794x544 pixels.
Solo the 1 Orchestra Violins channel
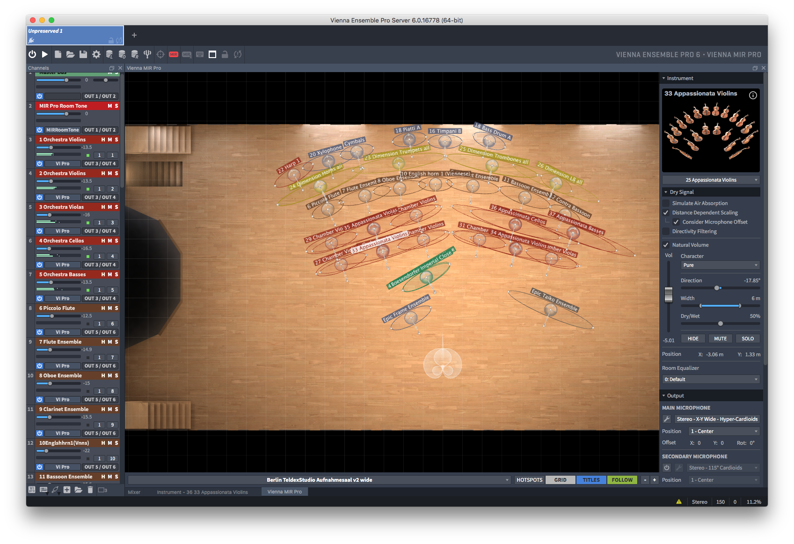point(117,140)
